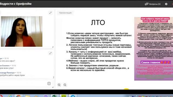The image size is (173, 97).
Task: Open the Вопросы (4) questions panel
Action: click(x=153, y=4)
